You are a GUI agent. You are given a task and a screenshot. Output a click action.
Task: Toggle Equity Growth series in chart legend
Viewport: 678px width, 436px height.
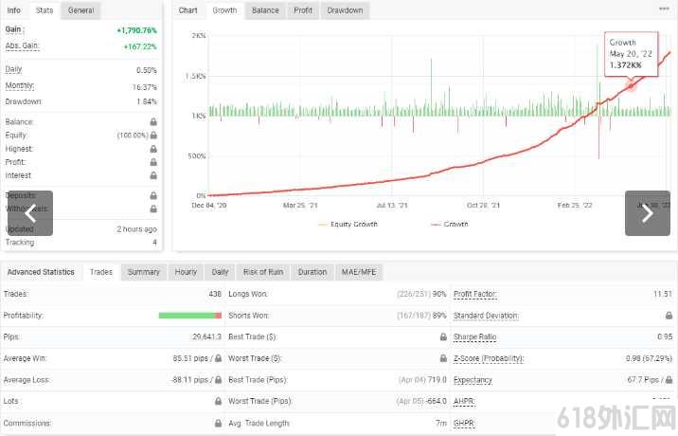pyautogui.click(x=348, y=225)
